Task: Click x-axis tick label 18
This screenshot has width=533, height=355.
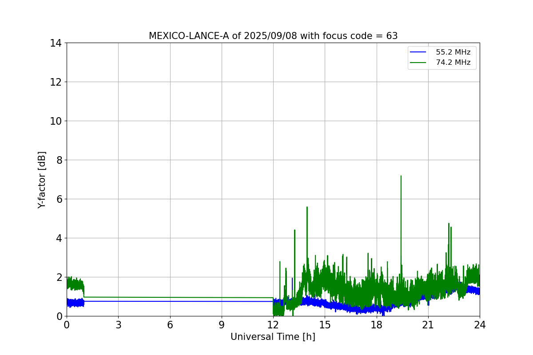Action: (377, 325)
